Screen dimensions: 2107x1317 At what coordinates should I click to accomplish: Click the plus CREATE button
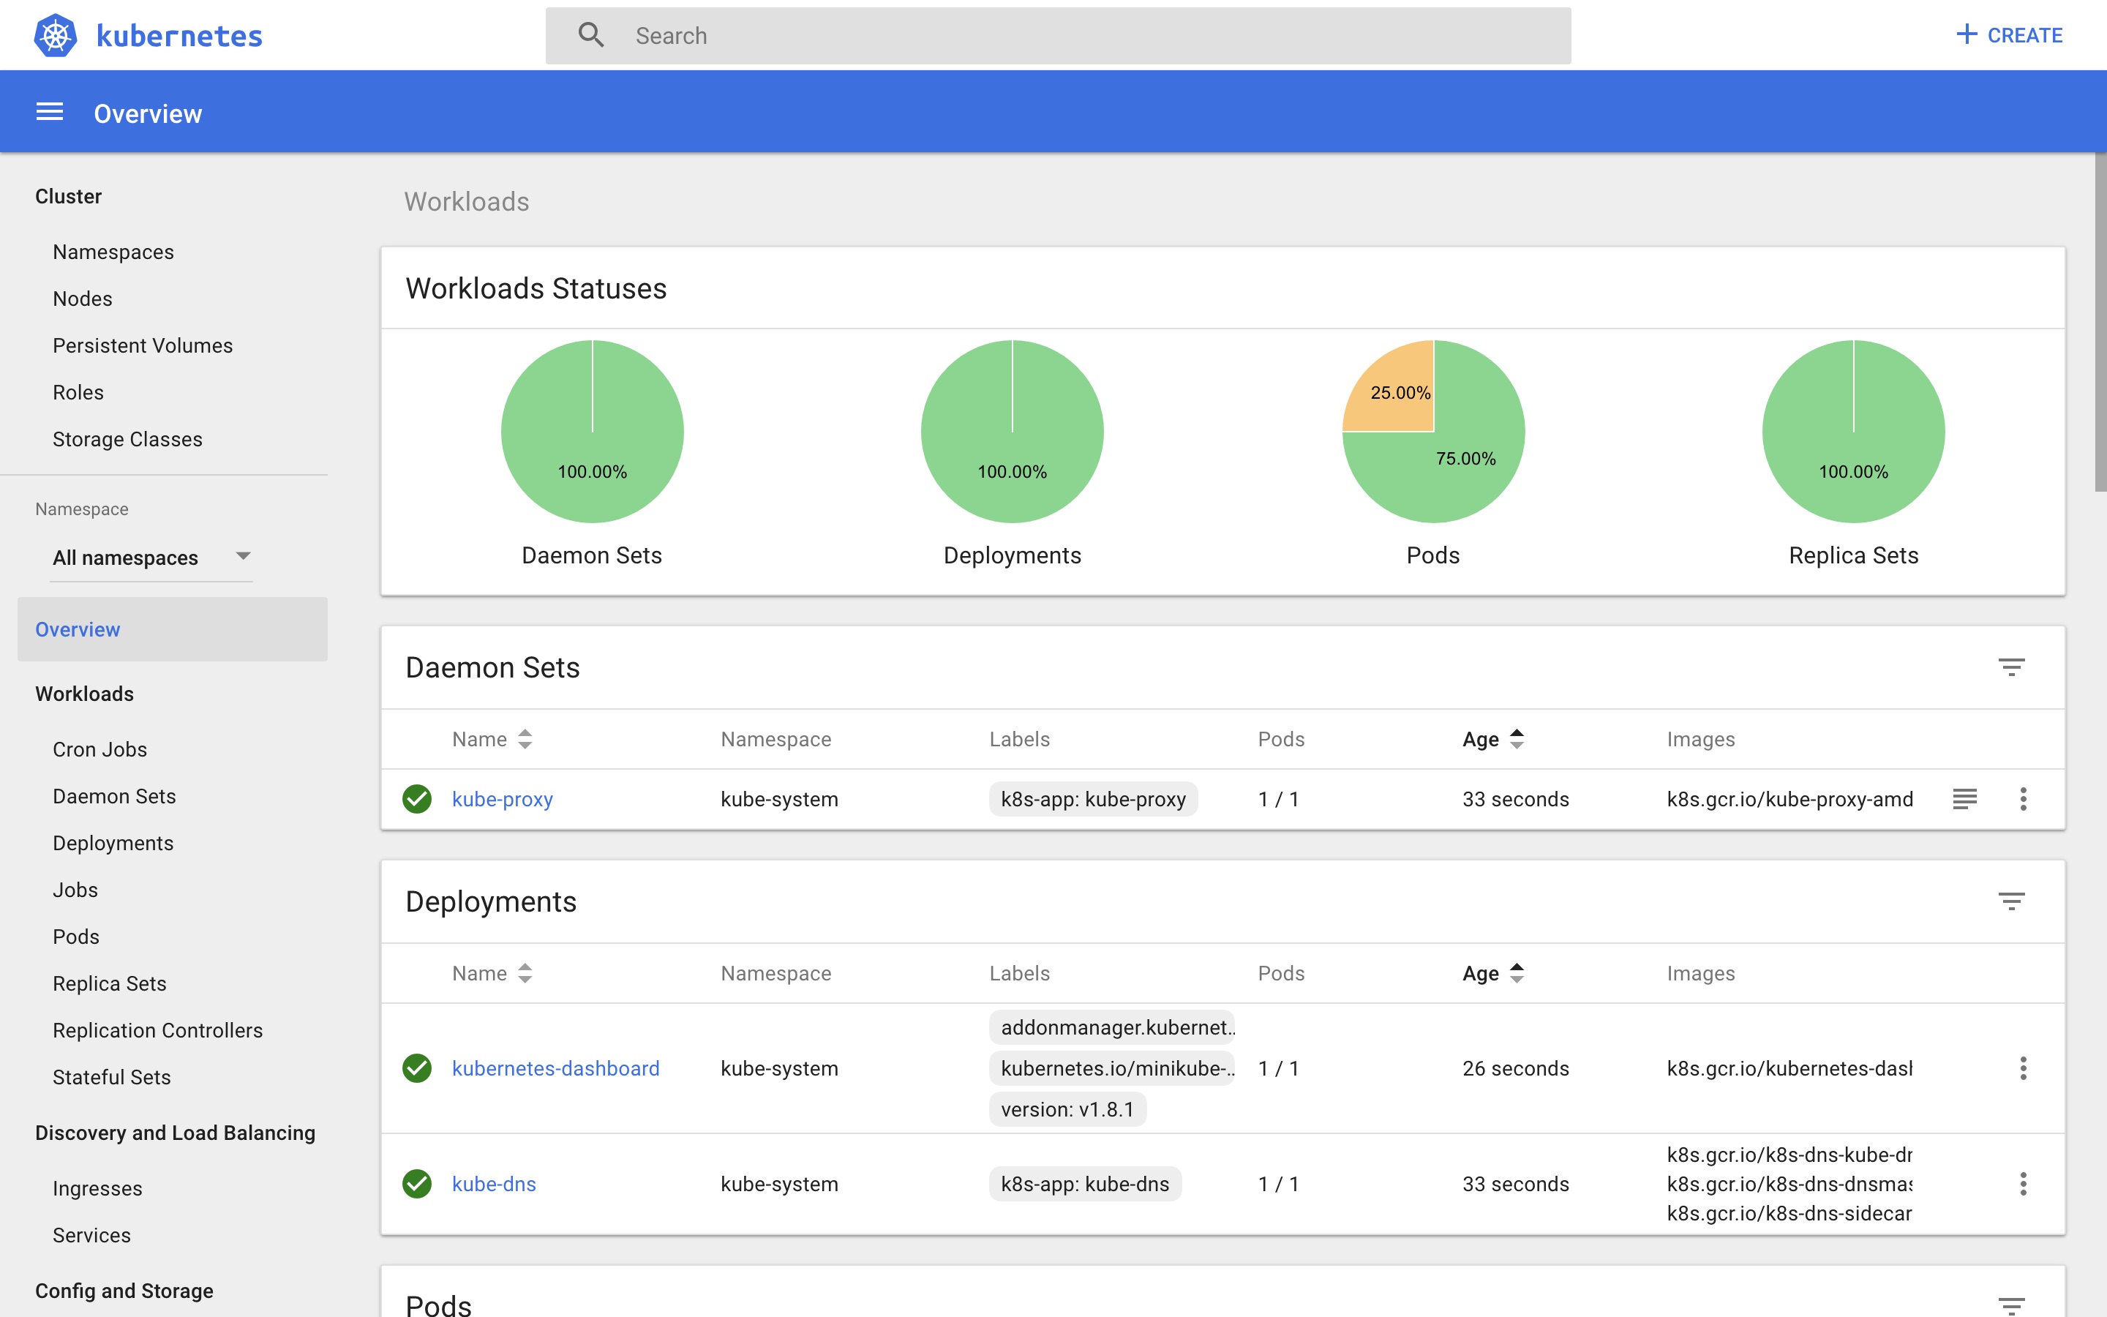pos(2009,35)
